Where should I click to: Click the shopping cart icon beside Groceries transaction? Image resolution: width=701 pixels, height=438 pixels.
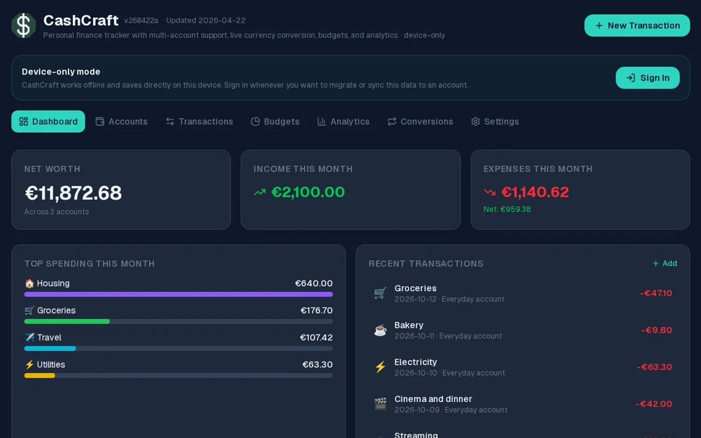pyautogui.click(x=380, y=293)
